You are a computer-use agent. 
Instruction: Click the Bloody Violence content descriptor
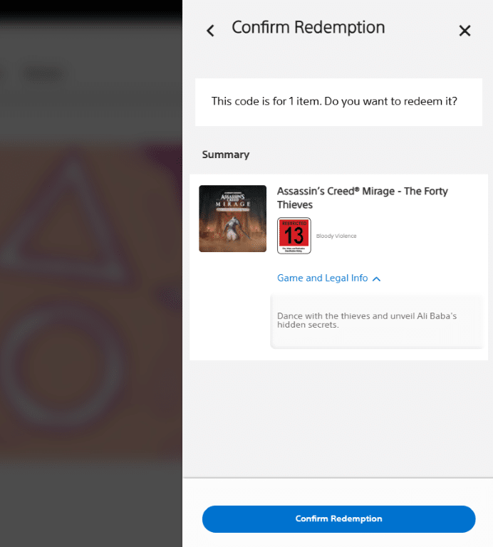click(336, 236)
